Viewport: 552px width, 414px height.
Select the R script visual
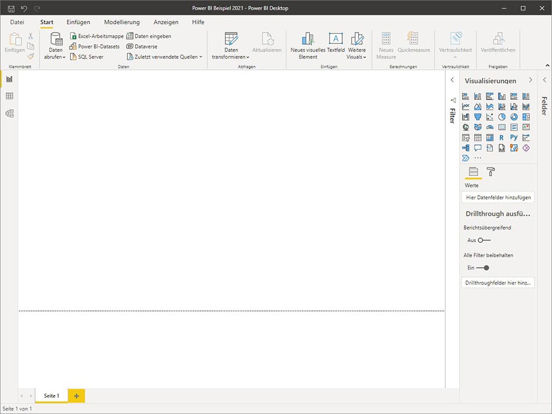tap(501, 138)
